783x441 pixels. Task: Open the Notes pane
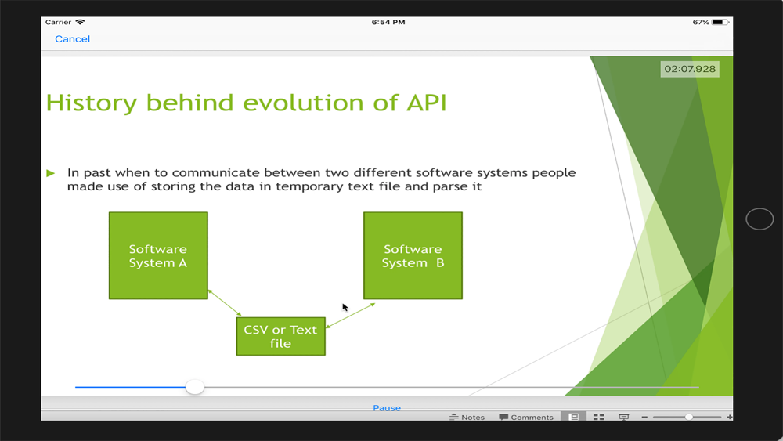point(467,417)
